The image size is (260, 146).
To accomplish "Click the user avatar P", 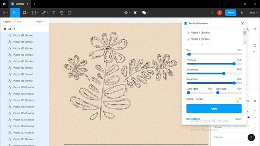I will [x=220, y=13].
